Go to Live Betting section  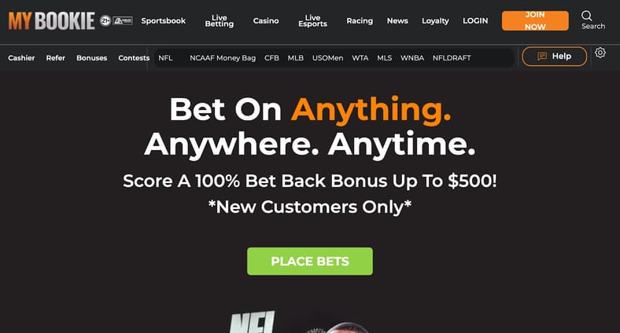point(219,21)
